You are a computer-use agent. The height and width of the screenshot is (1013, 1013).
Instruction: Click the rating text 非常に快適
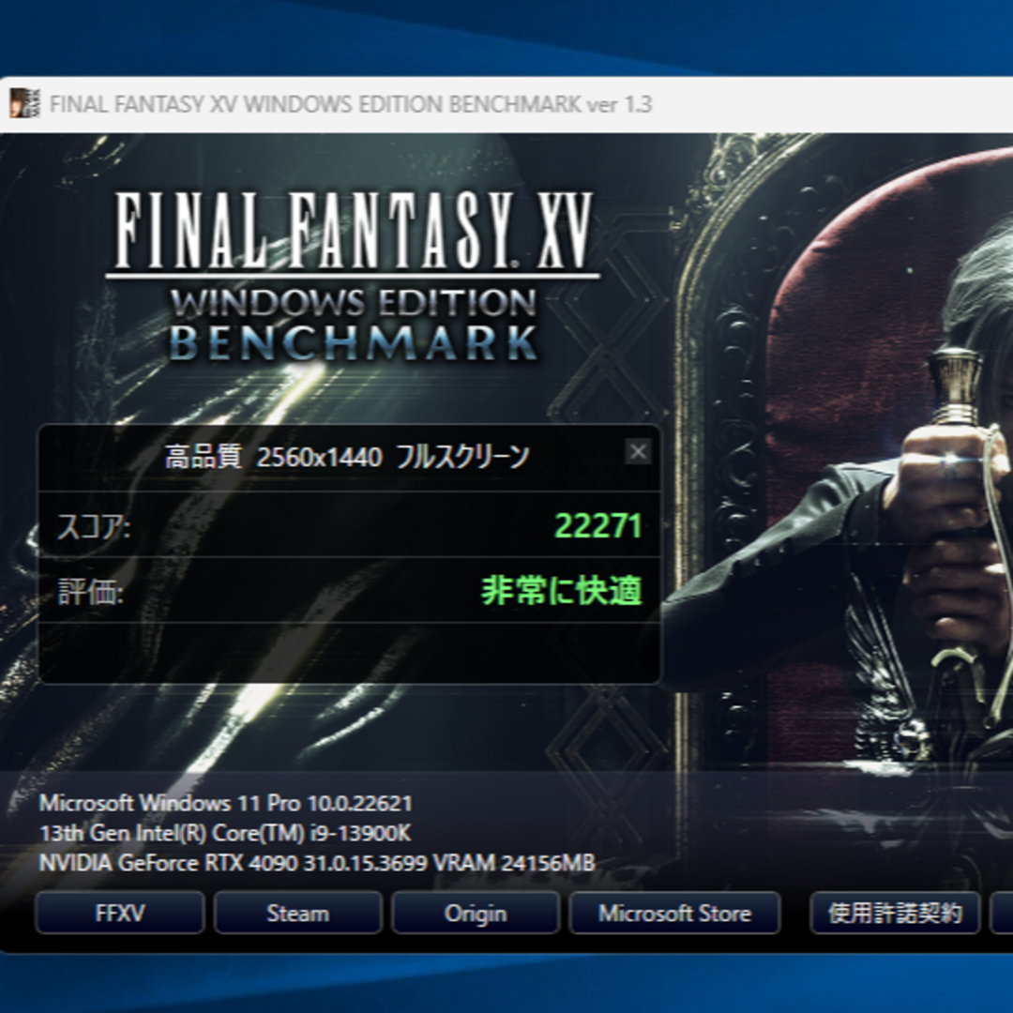coord(562,591)
